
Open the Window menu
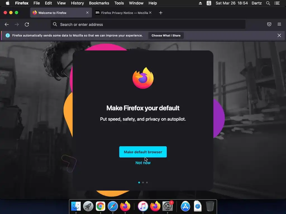136,3
